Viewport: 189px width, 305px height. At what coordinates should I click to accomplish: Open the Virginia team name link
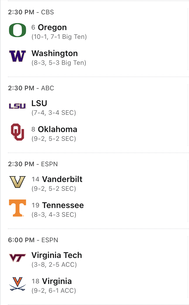click(x=57, y=281)
